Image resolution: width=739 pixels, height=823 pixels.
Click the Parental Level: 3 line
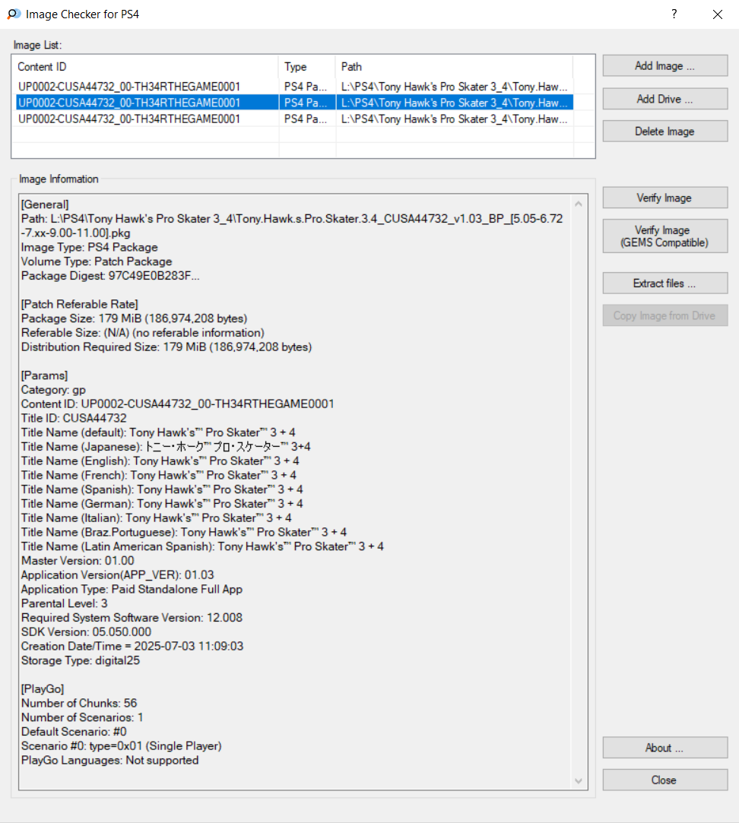pos(64,603)
